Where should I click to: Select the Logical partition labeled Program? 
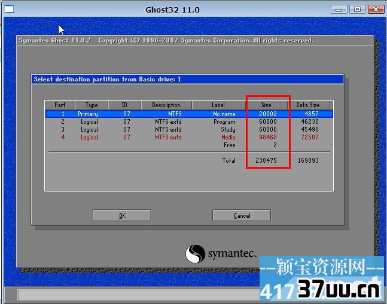189,121
